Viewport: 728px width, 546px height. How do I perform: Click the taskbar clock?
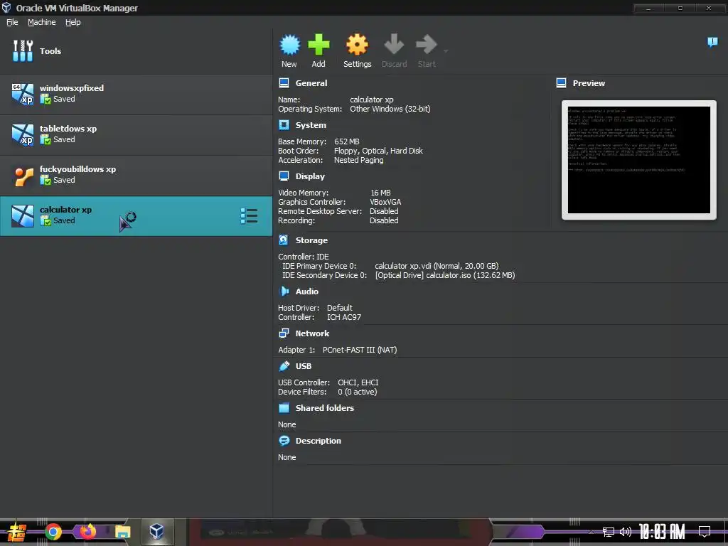click(x=662, y=532)
